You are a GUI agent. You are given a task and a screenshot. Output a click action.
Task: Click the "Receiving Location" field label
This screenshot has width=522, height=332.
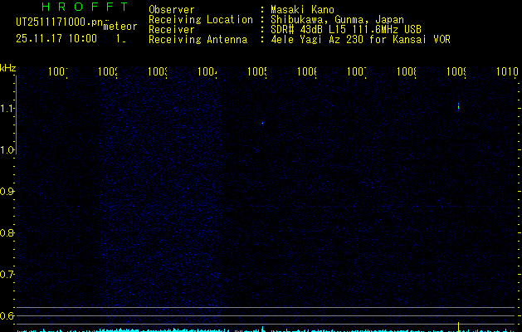pos(201,20)
